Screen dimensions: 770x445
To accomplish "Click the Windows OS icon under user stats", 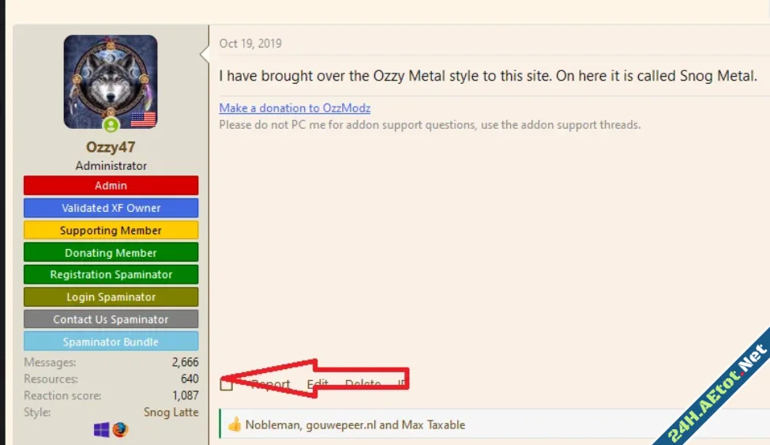I will click(x=102, y=430).
